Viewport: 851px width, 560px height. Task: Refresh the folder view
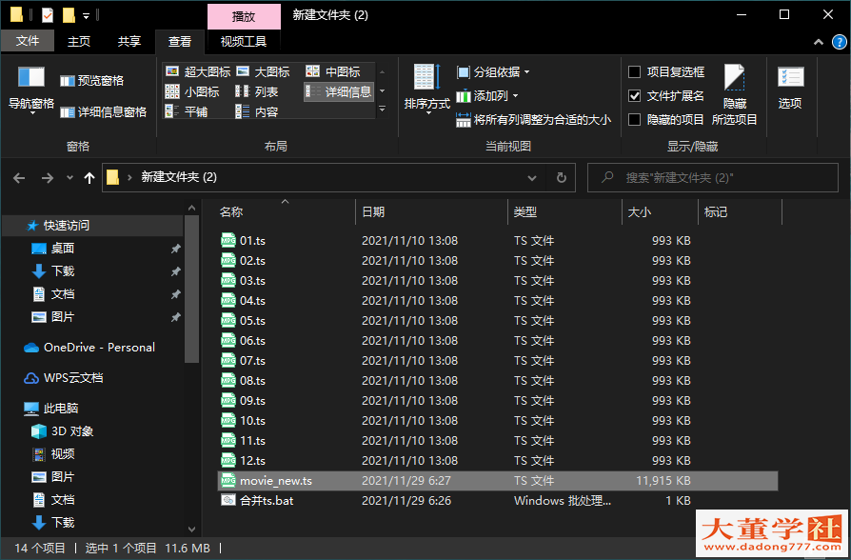[561, 177]
